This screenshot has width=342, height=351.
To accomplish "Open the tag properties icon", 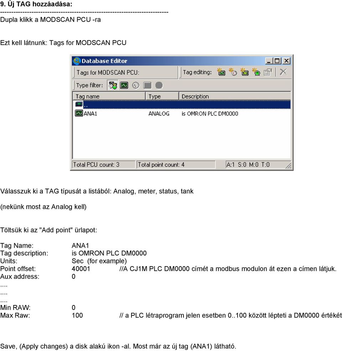I will [268, 72].
